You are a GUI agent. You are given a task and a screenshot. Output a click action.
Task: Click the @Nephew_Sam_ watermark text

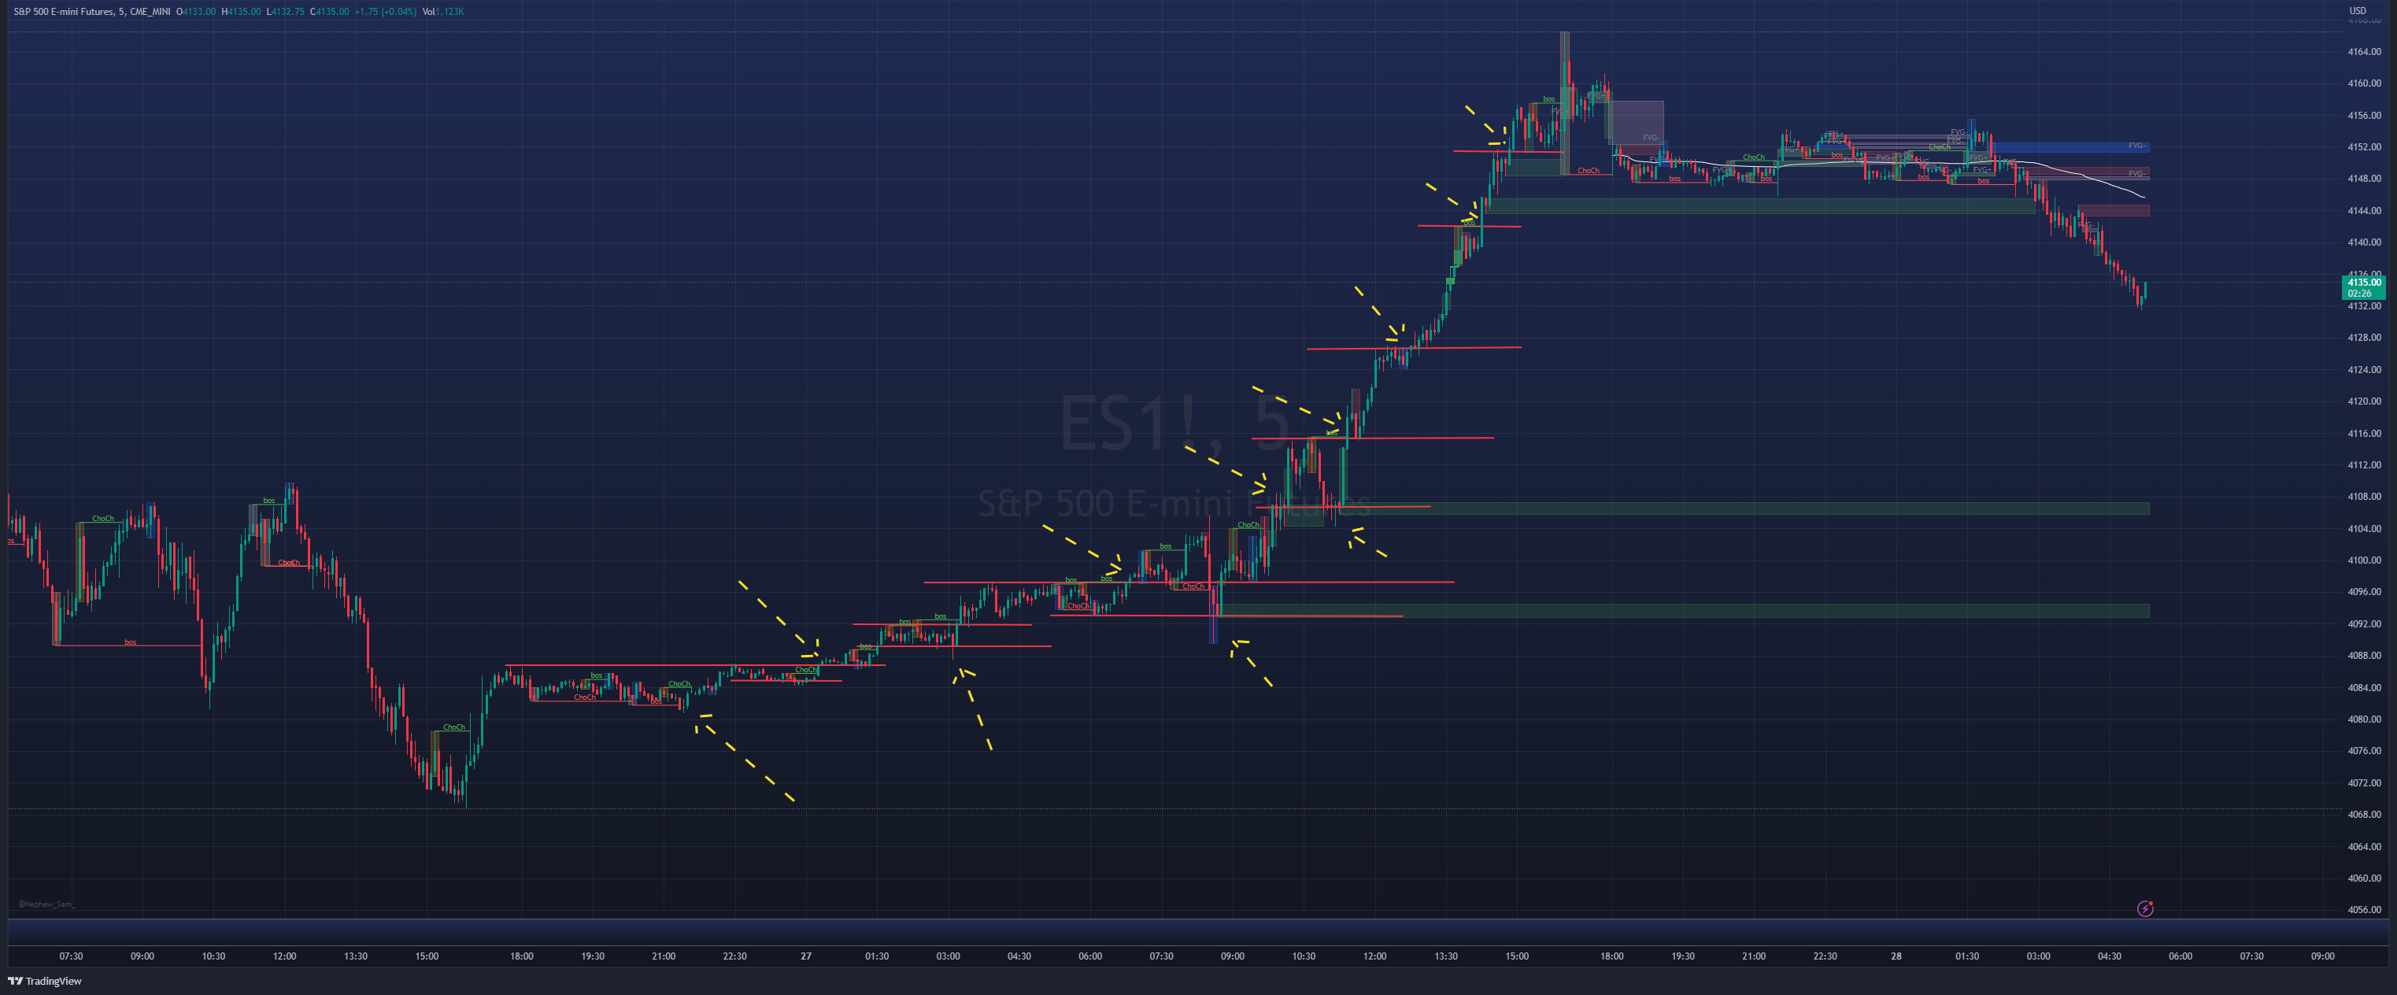pos(46,904)
